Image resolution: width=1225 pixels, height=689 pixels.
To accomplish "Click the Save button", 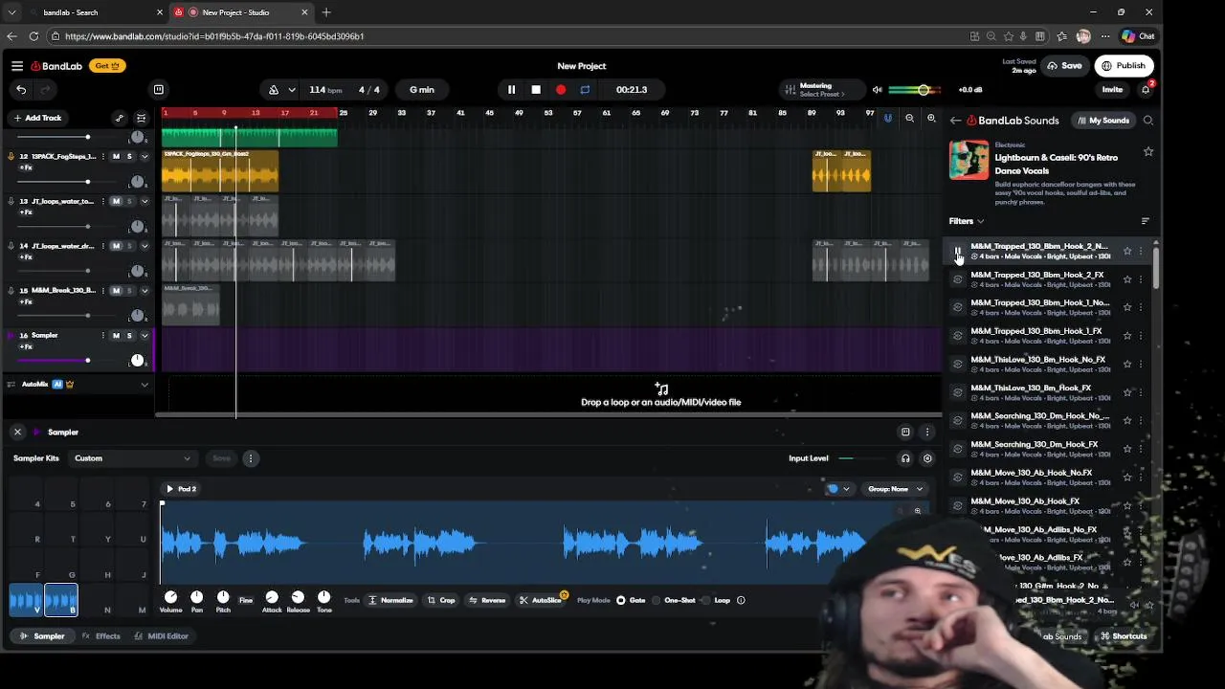I will pyautogui.click(x=1064, y=66).
